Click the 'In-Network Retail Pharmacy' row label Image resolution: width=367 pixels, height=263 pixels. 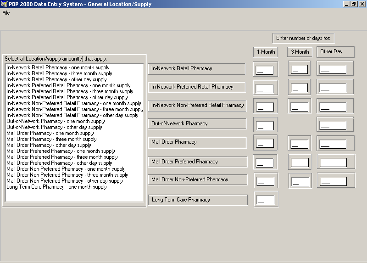coord(197,69)
